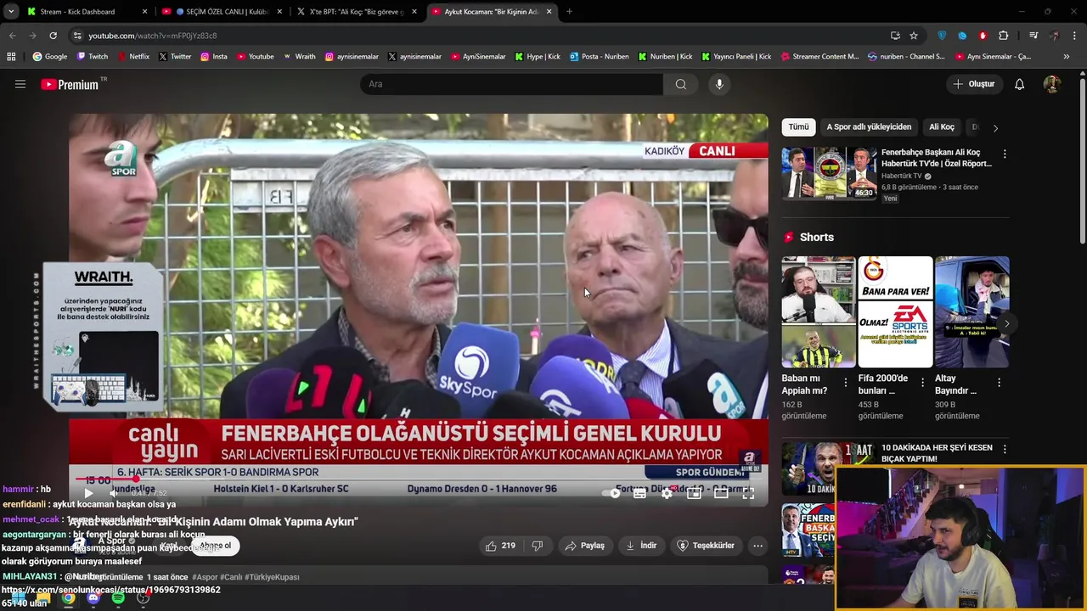Switch to the SEÇİM ÖZEL CANLI tab
The image size is (1087, 611).
click(x=222, y=12)
